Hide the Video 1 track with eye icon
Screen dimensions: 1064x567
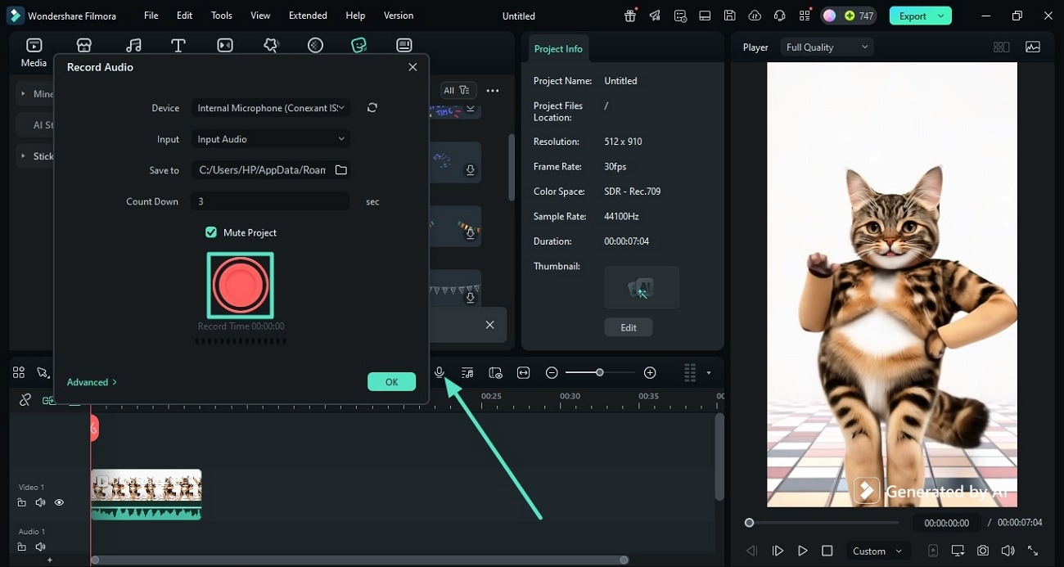pyautogui.click(x=59, y=502)
